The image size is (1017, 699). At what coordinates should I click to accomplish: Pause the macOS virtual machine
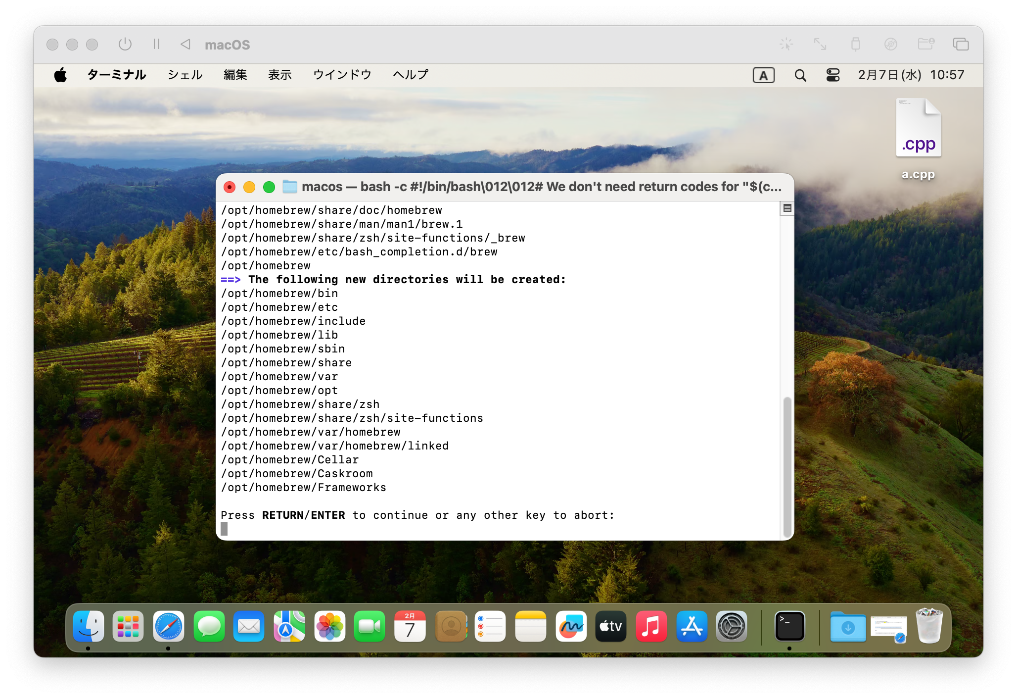tap(156, 45)
